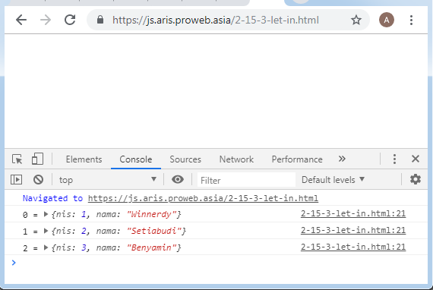
Task: Show more DevTools tabs chevron
Action: tap(342, 159)
